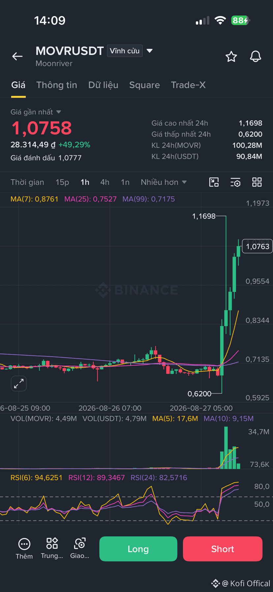The width and height of the screenshot is (273, 592).
Task: Tap the MA(99) indicator label
Action: point(149,199)
